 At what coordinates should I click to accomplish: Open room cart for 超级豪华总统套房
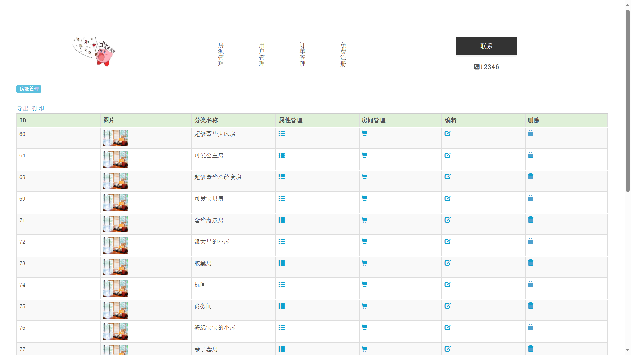[364, 177]
